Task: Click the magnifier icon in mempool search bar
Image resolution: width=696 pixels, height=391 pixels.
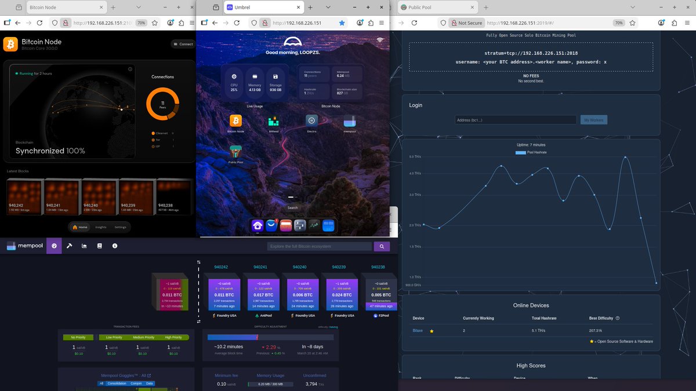Action: click(x=382, y=246)
